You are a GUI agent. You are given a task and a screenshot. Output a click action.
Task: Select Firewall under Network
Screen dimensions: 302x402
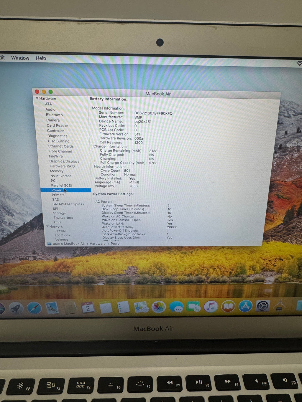click(x=60, y=231)
